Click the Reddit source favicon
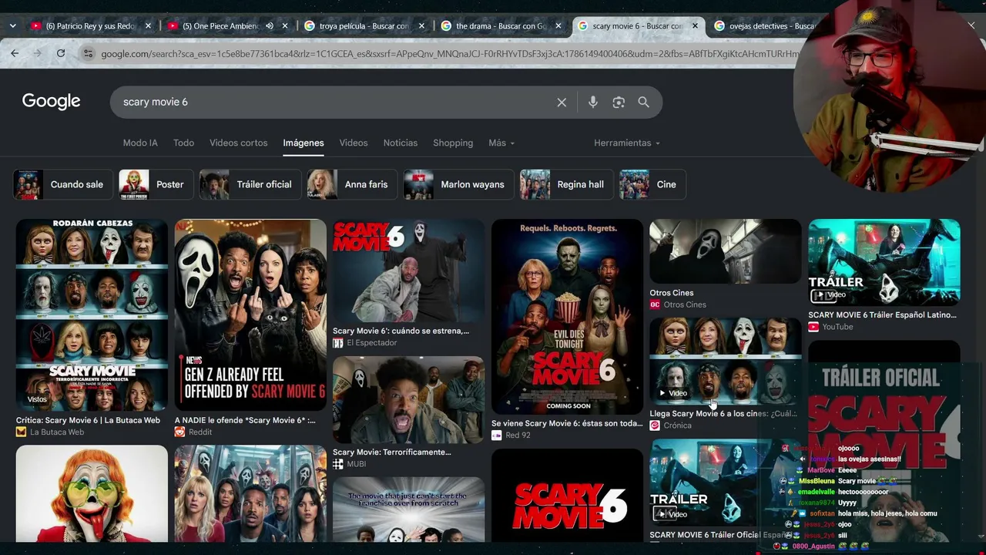The width and height of the screenshot is (986, 555). tap(180, 432)
